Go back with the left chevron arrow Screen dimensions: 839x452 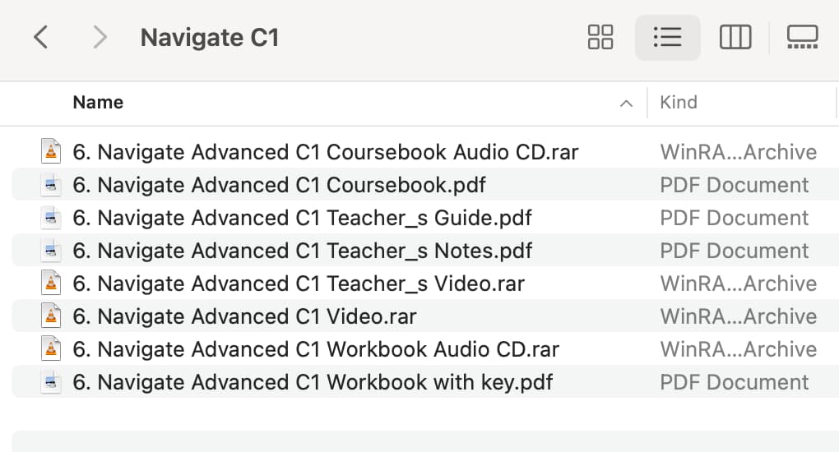[x=41, y=38]
